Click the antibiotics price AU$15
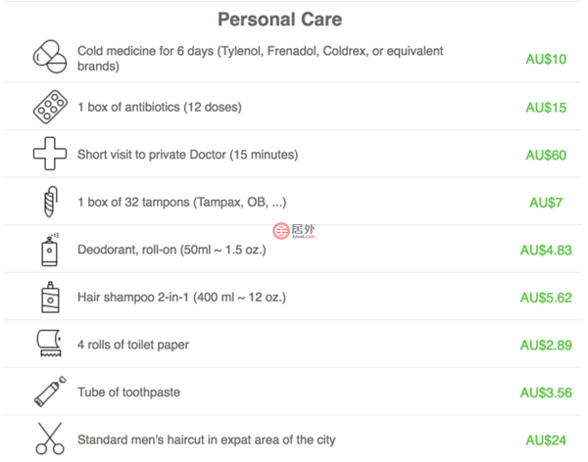 click(546, 108)
